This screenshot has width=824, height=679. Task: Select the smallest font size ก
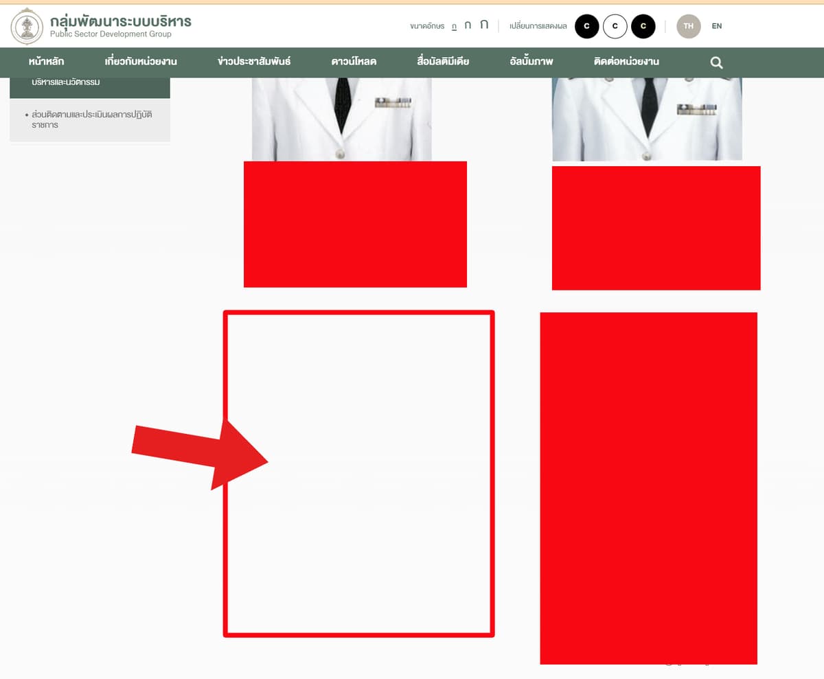(x=454, y=26)
